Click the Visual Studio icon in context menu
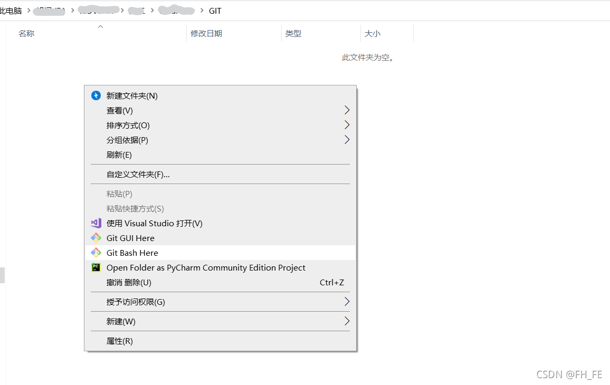 [x=96, y=223]
